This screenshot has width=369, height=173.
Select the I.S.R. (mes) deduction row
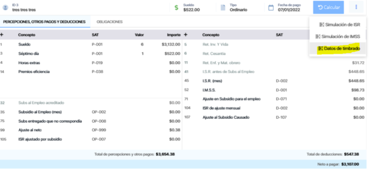212,81
